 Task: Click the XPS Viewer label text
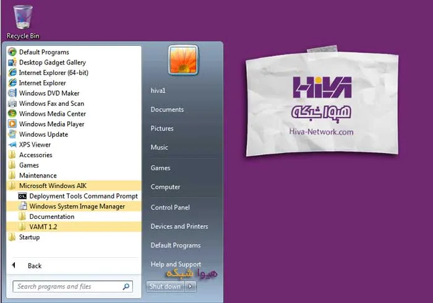35,145
